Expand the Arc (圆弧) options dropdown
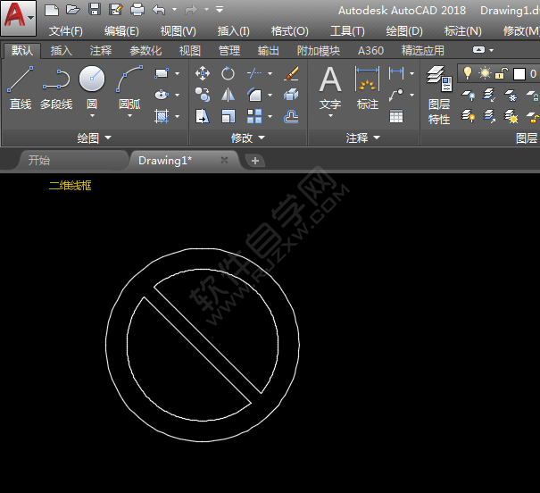Screen dimensions: 540x493 pyautogui.click(x=129, y=116)
